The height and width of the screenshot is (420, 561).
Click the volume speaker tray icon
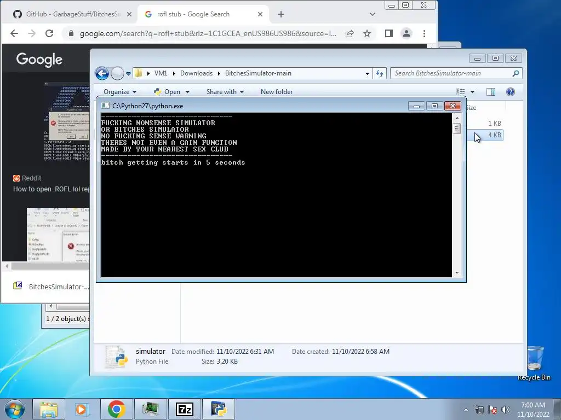point(506,410)
